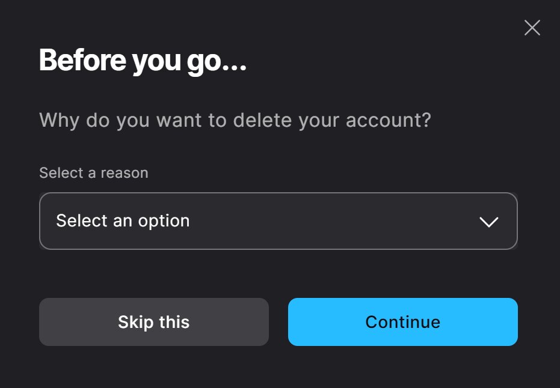Image resolution: width=560 pixels, height=388 pixels.
Task: Proceed using the Continue button
Action: click(402, 322)
